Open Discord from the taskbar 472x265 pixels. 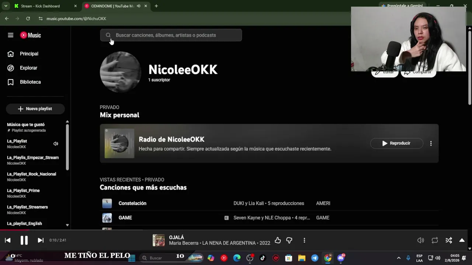(341, 258)
